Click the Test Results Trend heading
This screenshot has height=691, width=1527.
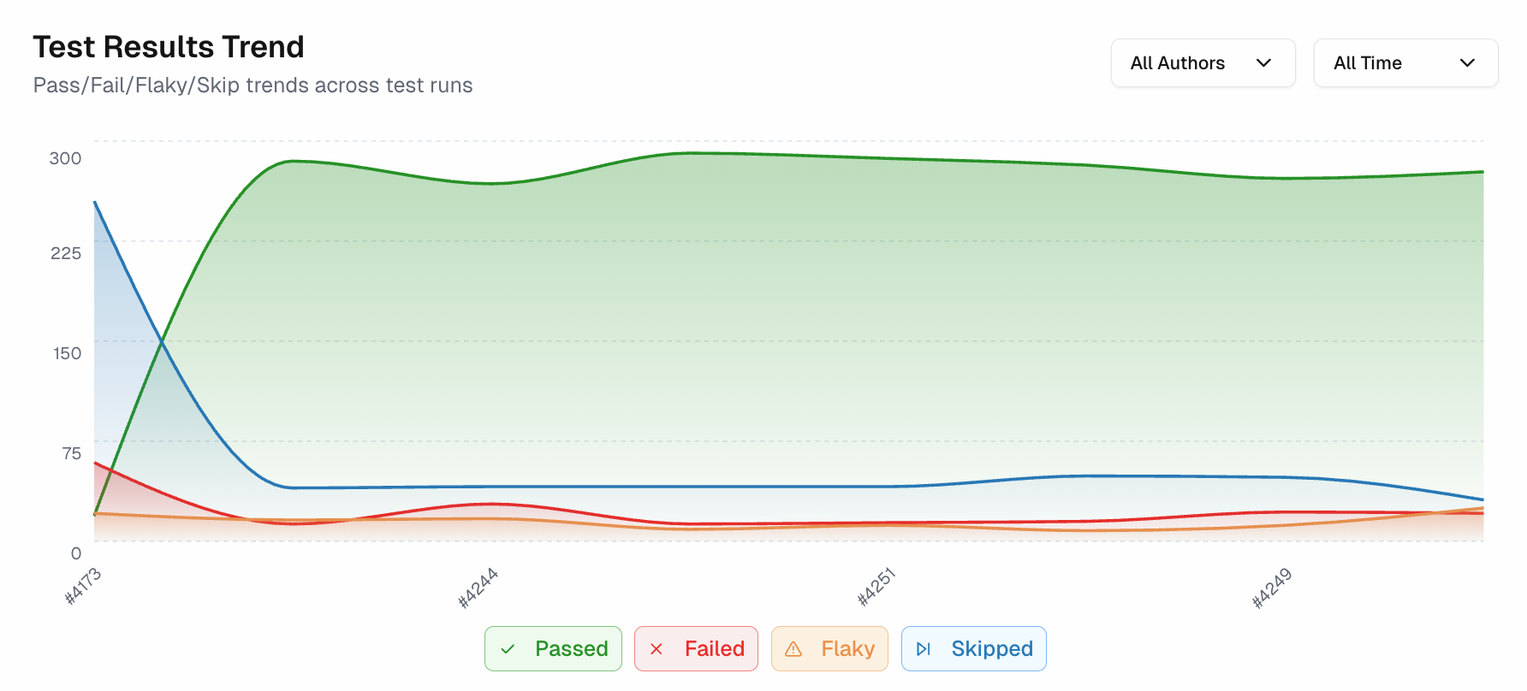(x=168, y=47)
